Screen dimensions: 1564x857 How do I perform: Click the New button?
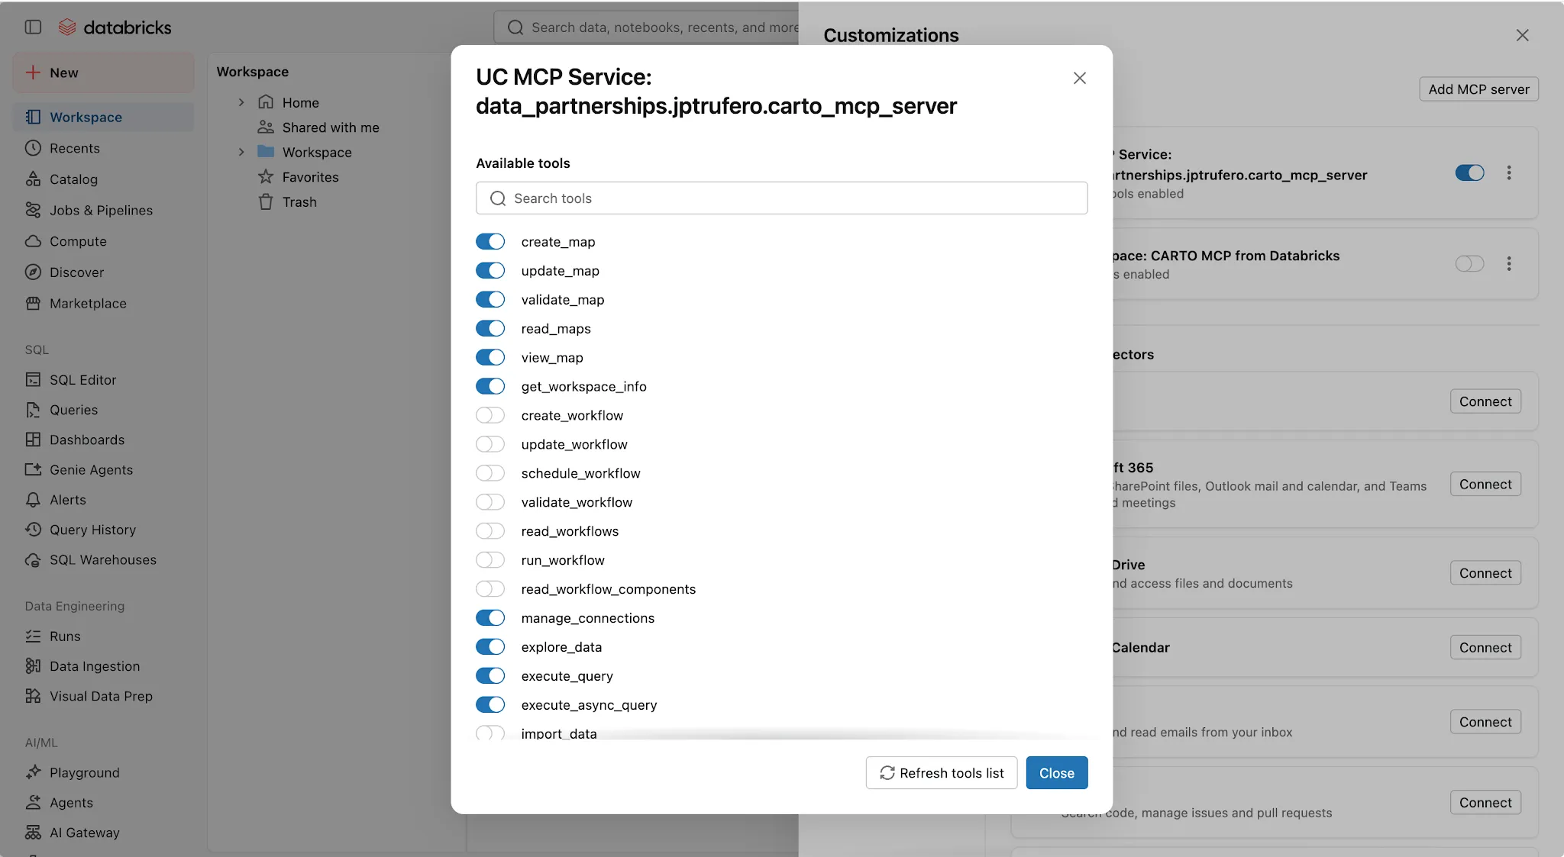(x=103, y=72)
